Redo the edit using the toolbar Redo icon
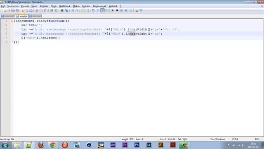The width and height of the screenshot is (264, 149). pos(56,10)
